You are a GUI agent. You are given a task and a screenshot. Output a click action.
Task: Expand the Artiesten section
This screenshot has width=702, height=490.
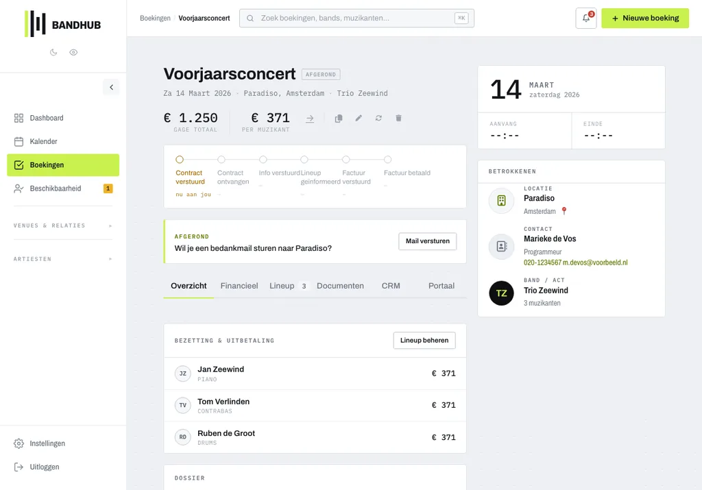[63, 259]
